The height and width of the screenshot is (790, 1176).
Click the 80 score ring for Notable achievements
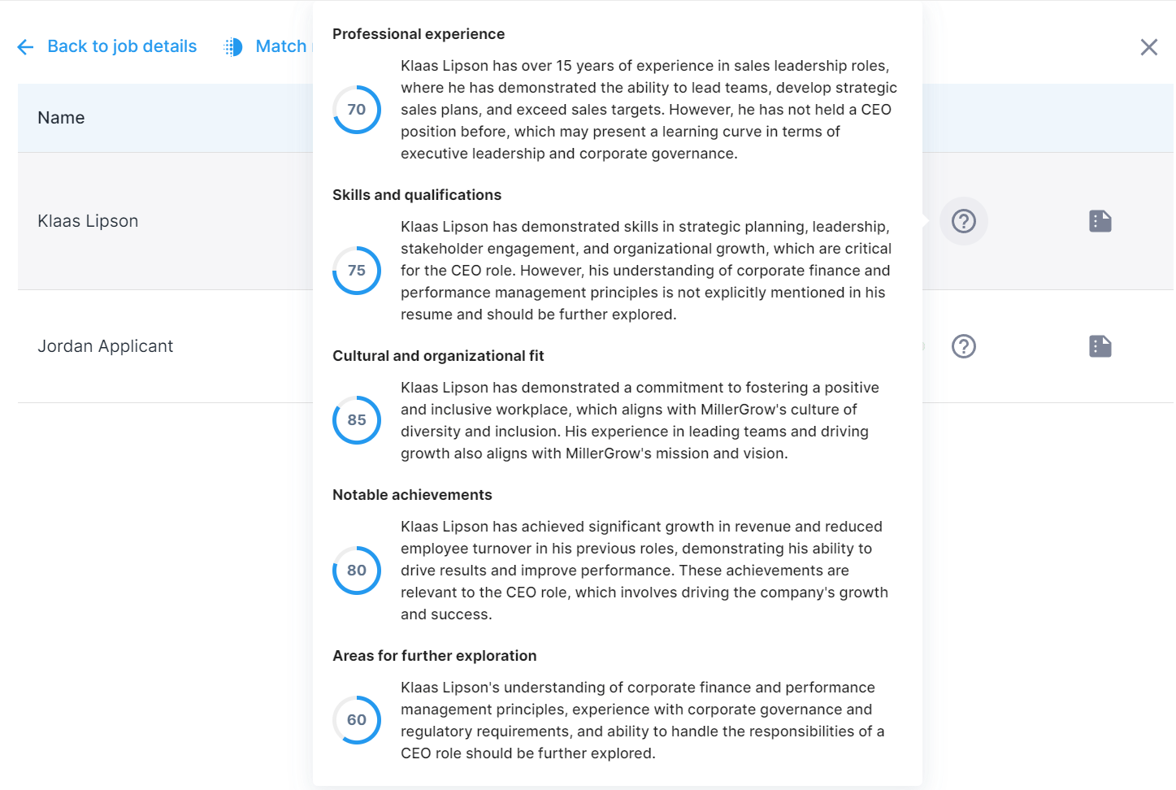pyautogui.click(x=357, y=571)
